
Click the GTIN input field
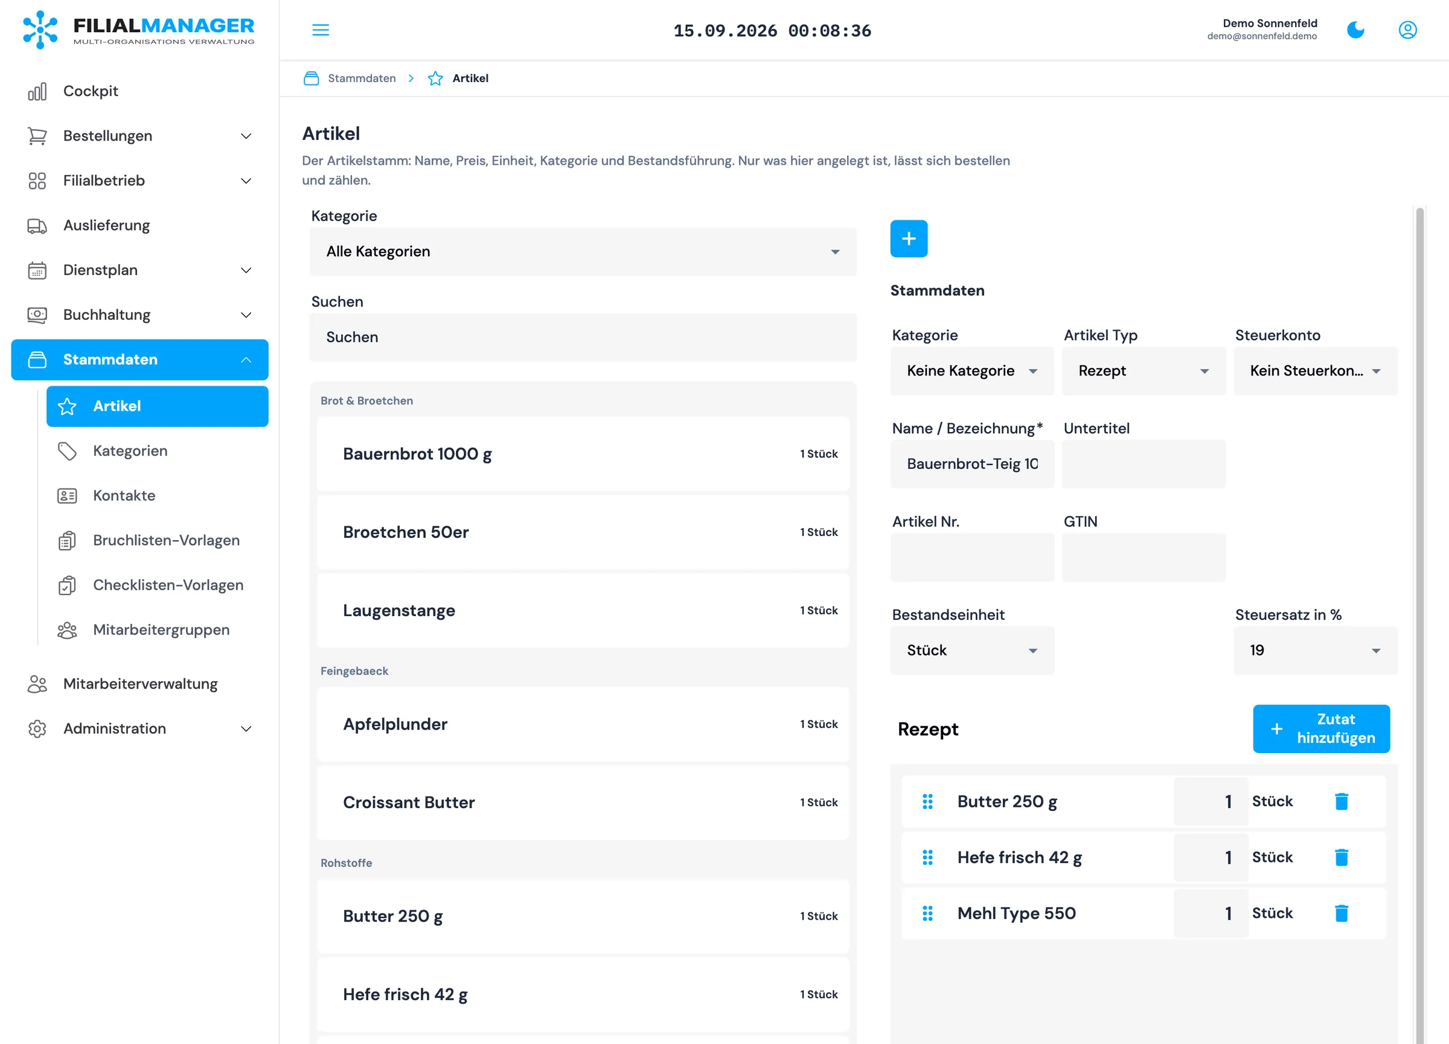pyautogui.click(x=1143, y=558)
